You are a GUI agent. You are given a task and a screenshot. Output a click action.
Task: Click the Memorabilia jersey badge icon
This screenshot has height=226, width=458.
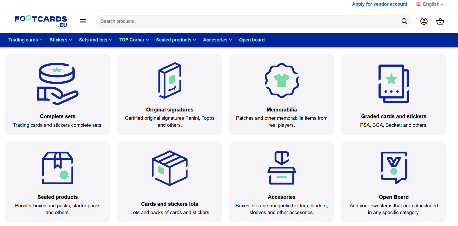282,80
